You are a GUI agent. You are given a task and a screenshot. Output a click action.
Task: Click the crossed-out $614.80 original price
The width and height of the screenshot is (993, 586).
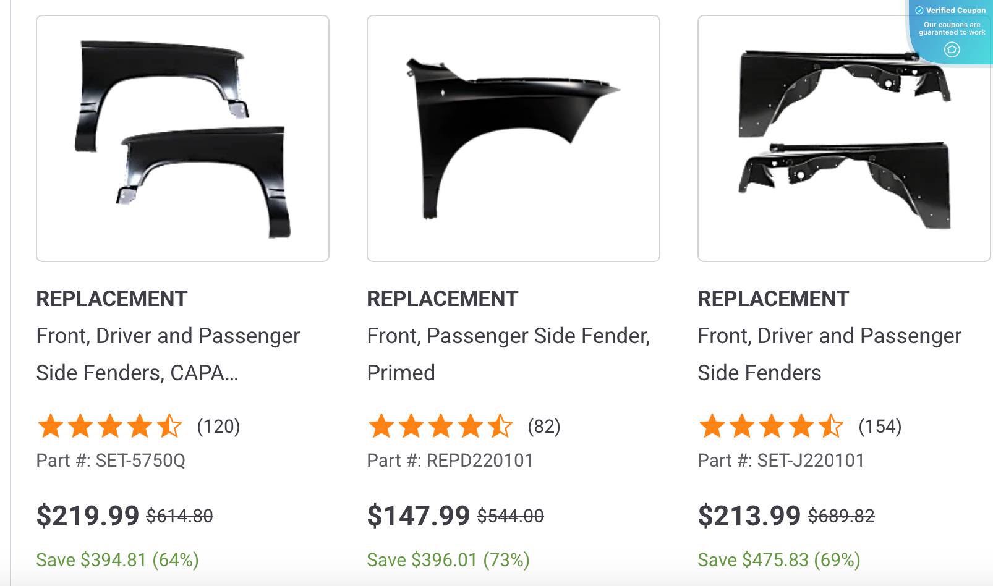tap(180, 514)
